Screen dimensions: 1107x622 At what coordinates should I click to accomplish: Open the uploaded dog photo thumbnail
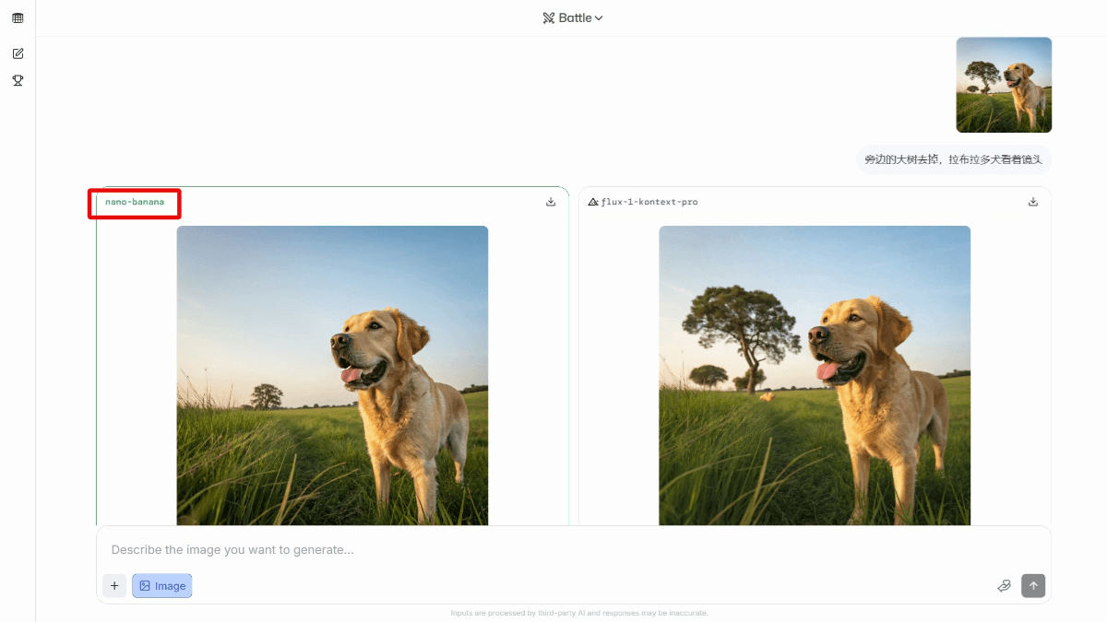pos(1004,85)
